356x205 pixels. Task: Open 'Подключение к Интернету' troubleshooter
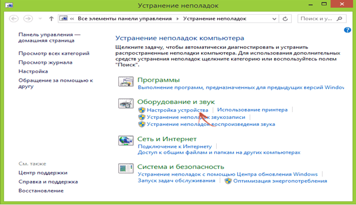click(x=175, y=147)
